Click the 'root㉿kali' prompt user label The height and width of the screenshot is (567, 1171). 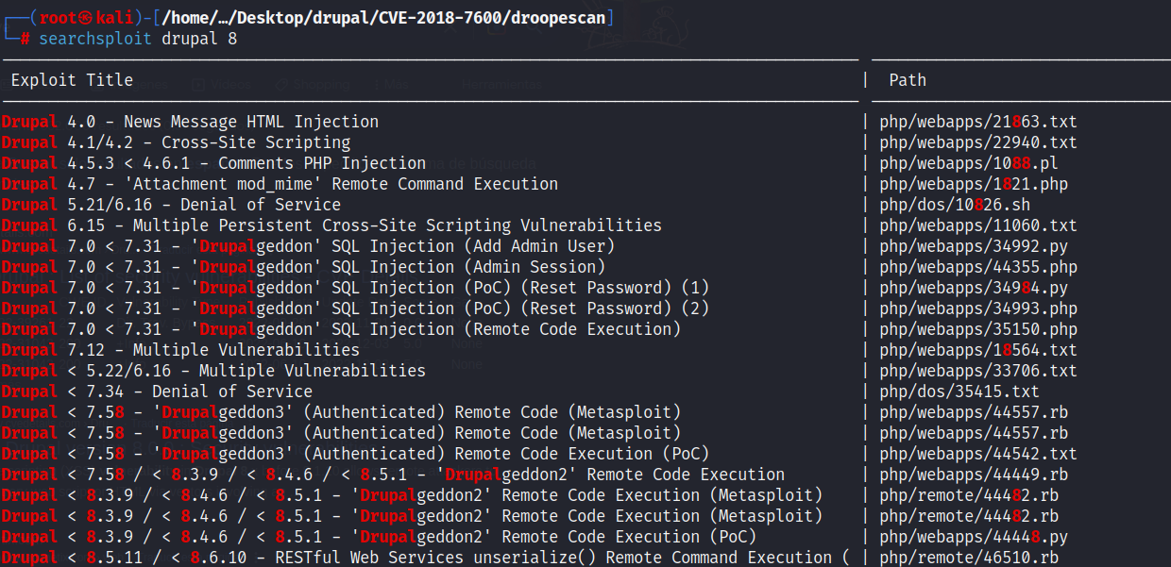(87, 18)
